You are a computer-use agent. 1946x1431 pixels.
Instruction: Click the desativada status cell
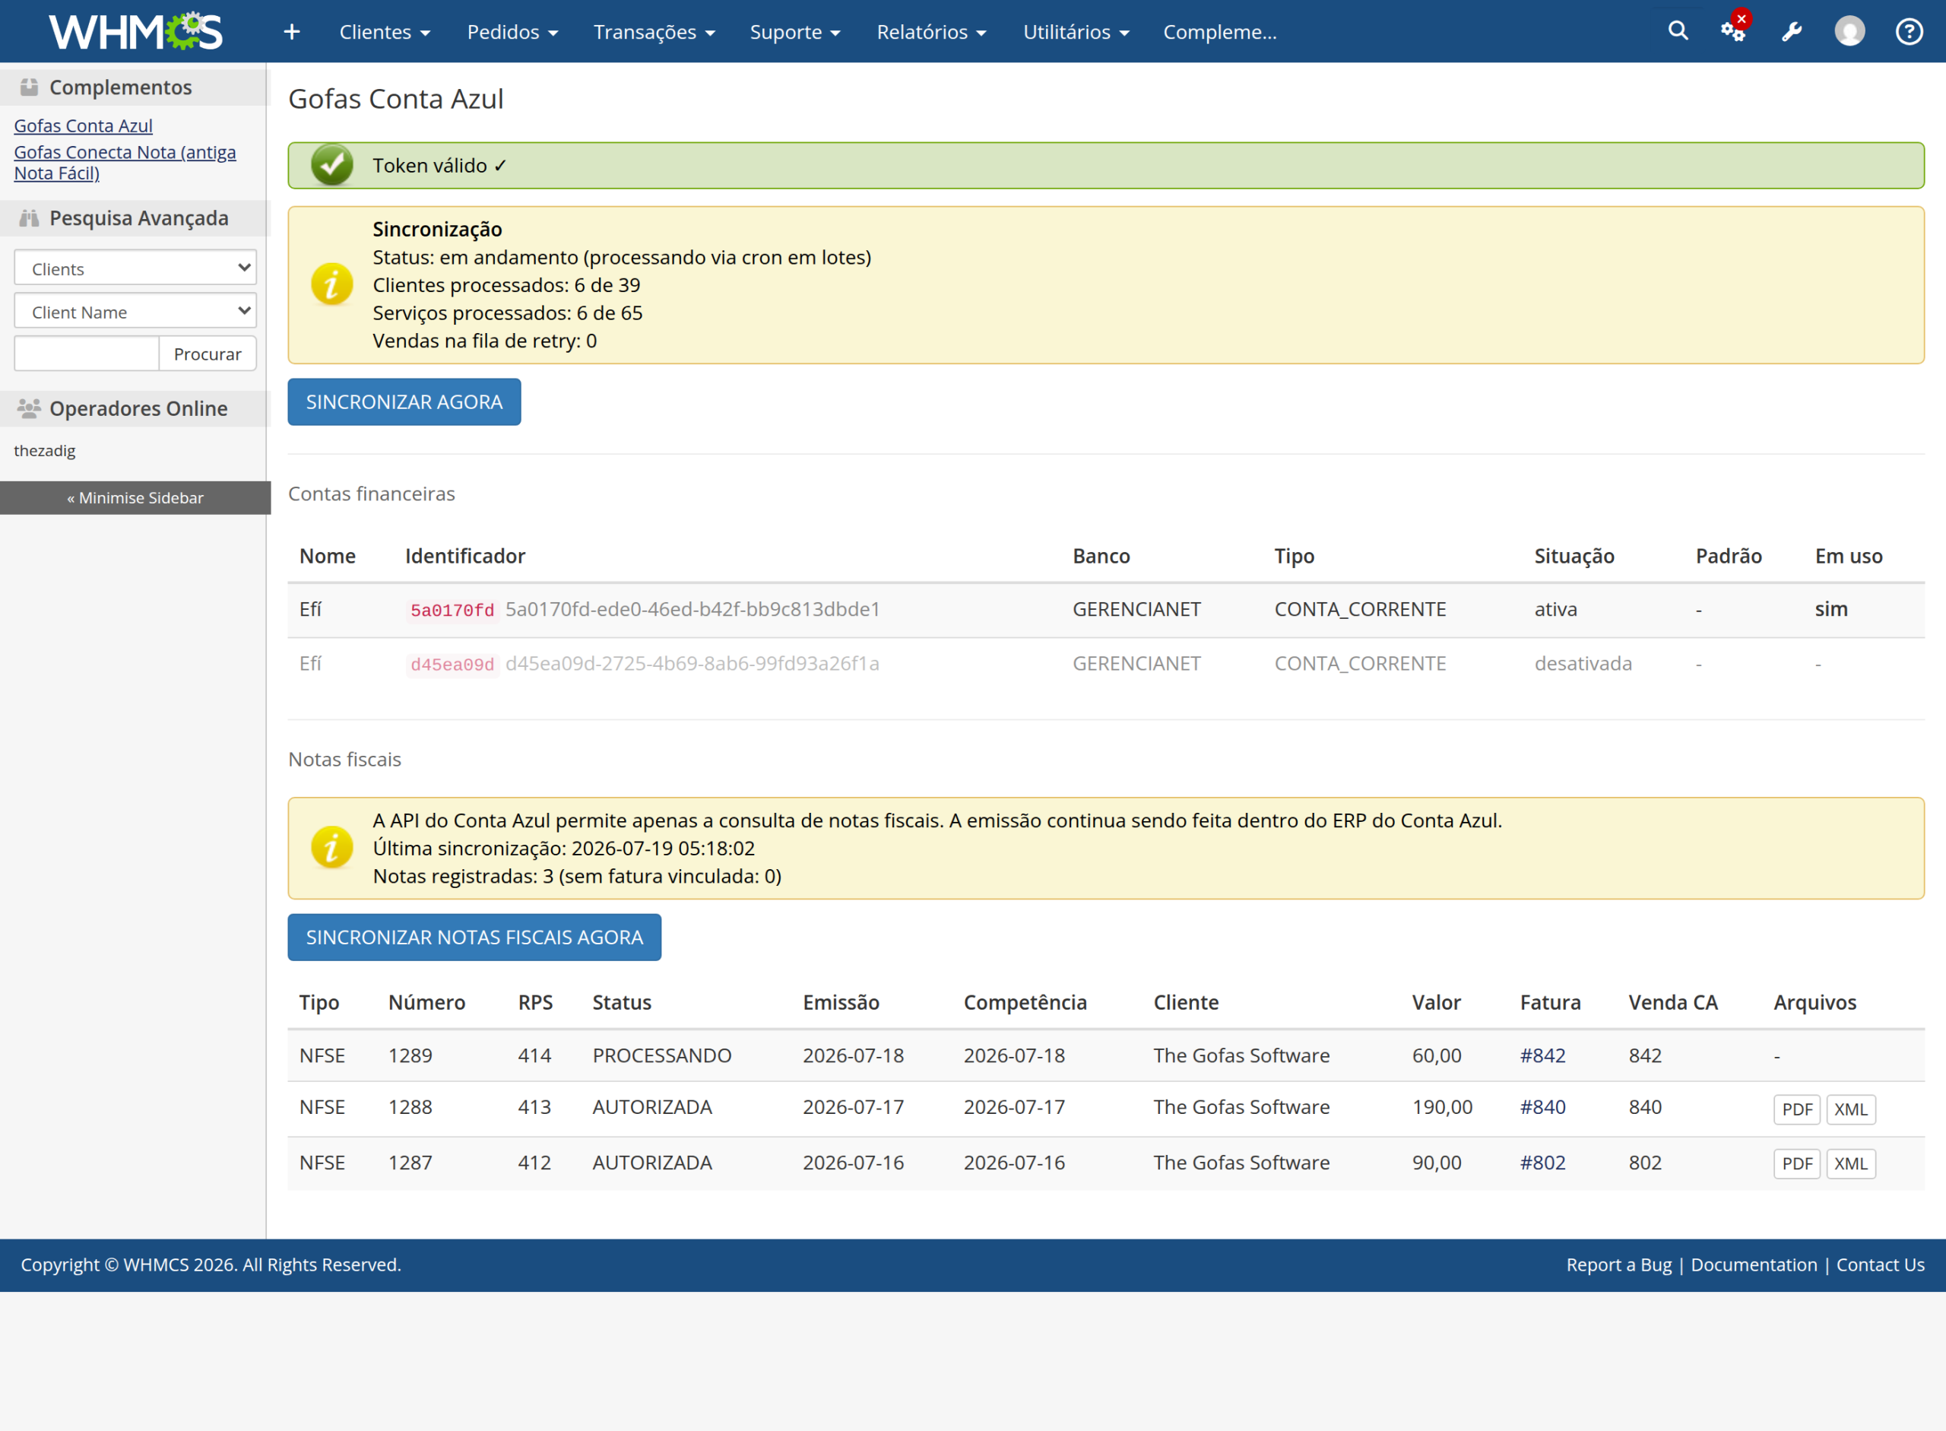pos(1583,664)
